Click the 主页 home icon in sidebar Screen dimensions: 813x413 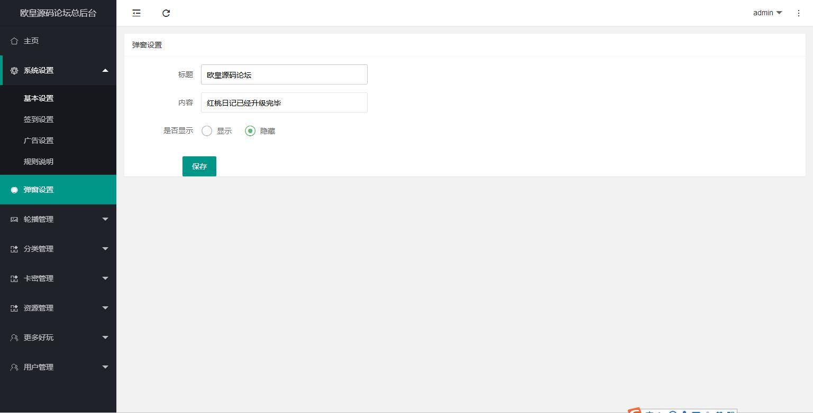point(14,40)
